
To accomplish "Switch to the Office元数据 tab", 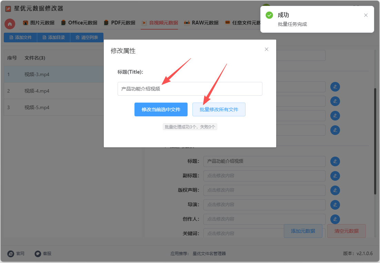I will 79,23.
